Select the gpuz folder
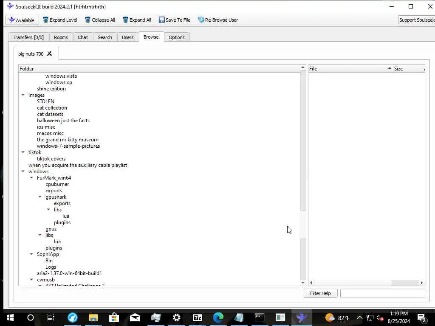The image size is (435, 326). point(51,229)
